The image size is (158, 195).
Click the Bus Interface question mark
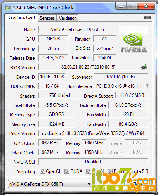point(147,86)
